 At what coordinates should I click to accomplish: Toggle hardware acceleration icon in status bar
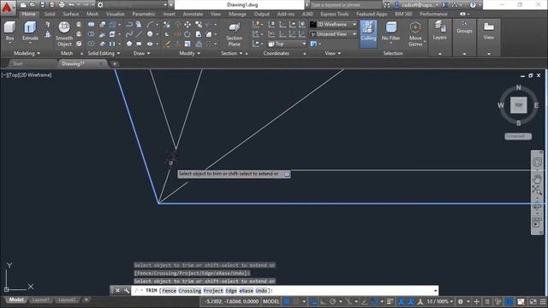[x=509, y=301]
